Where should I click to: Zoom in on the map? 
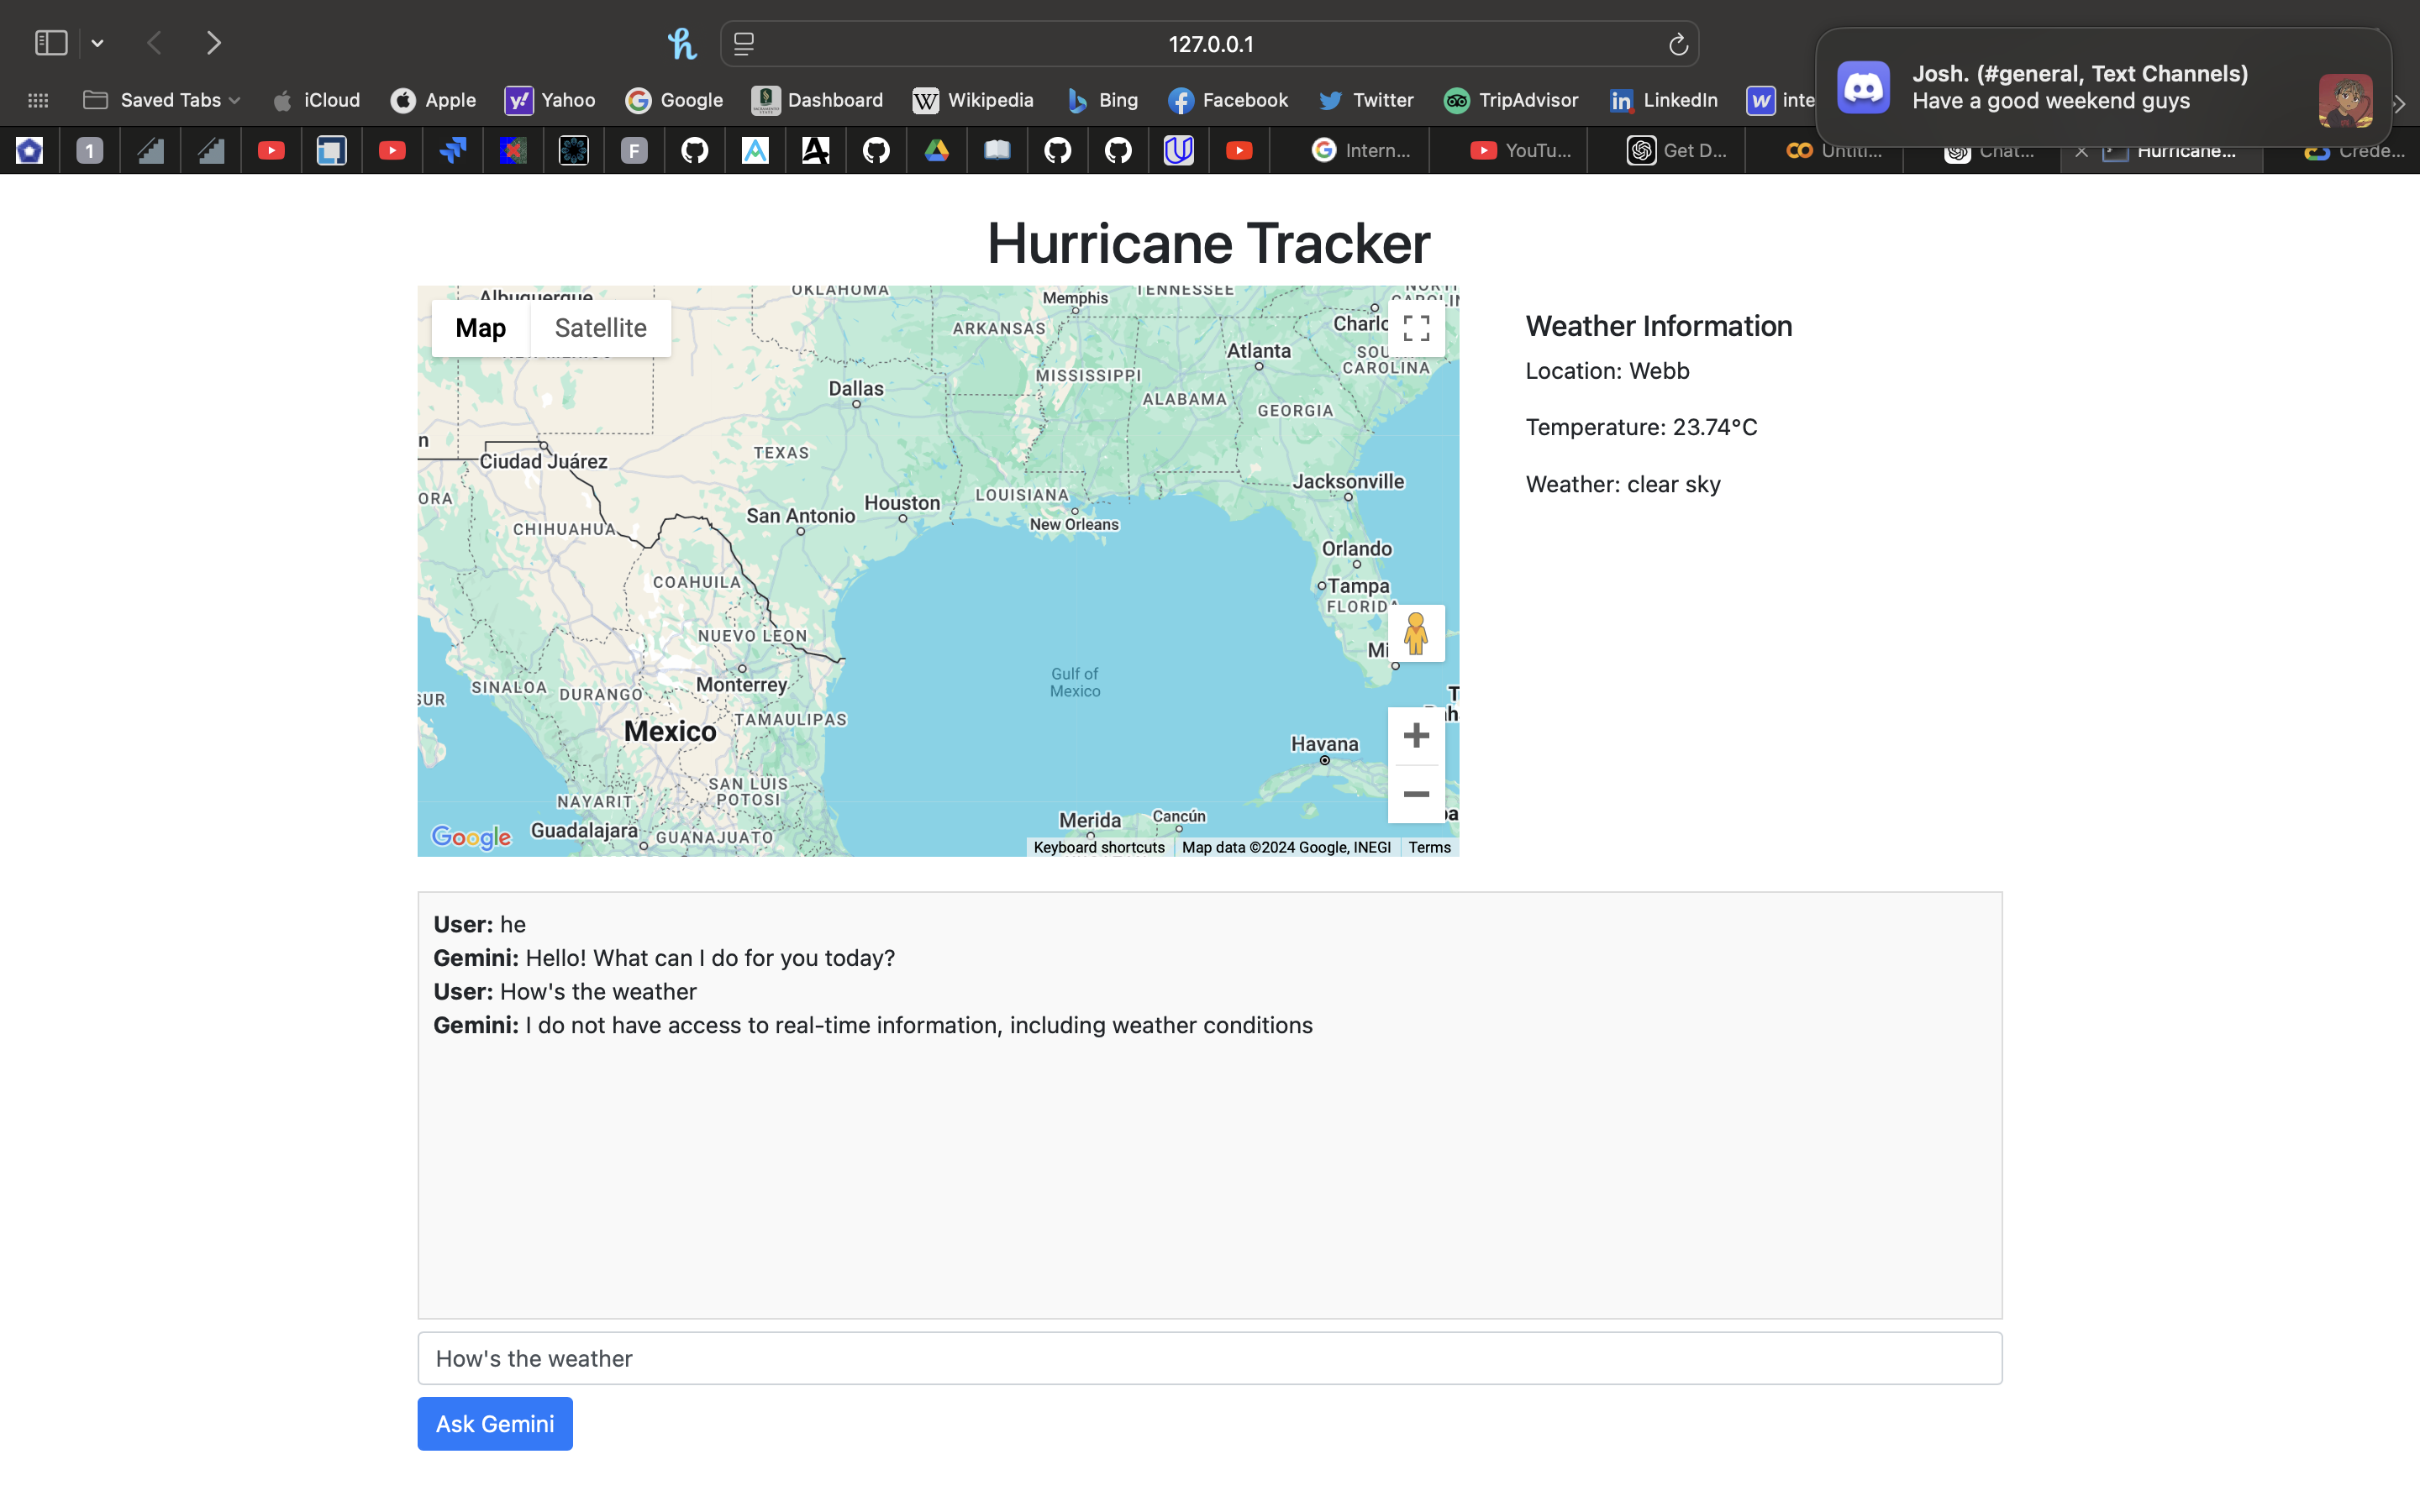(x=1415, y=735)
